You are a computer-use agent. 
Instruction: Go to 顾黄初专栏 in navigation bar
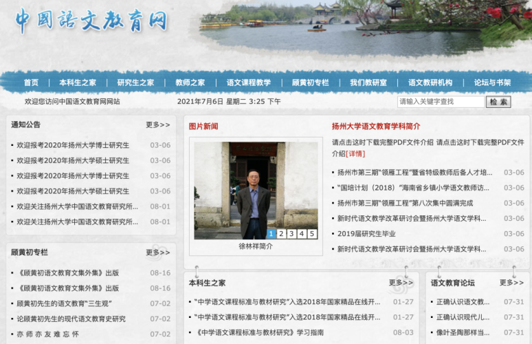310,83
